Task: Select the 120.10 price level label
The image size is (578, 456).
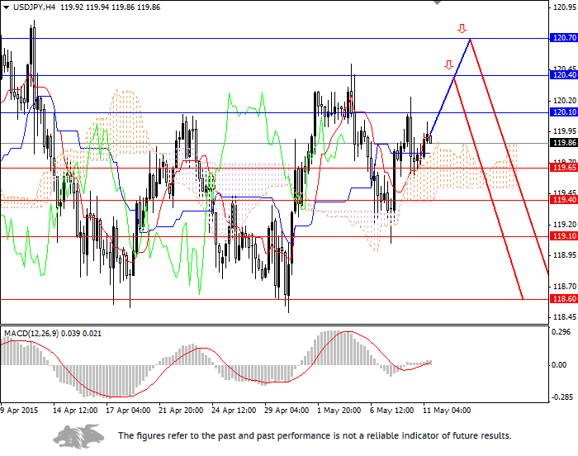Action: coord(564,112)
